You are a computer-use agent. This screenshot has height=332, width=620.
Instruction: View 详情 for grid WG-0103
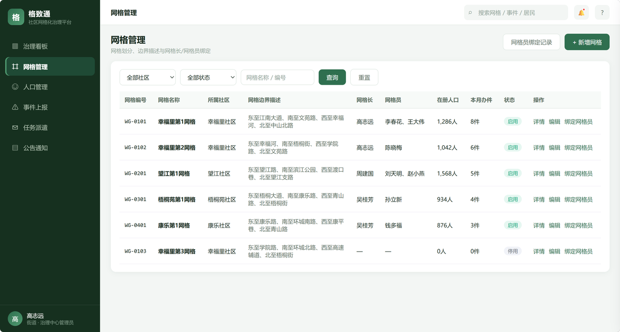(x=539, y=252)
